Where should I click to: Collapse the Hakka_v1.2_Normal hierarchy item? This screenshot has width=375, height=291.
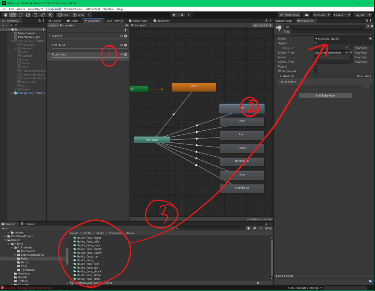(x=12, y=41)
